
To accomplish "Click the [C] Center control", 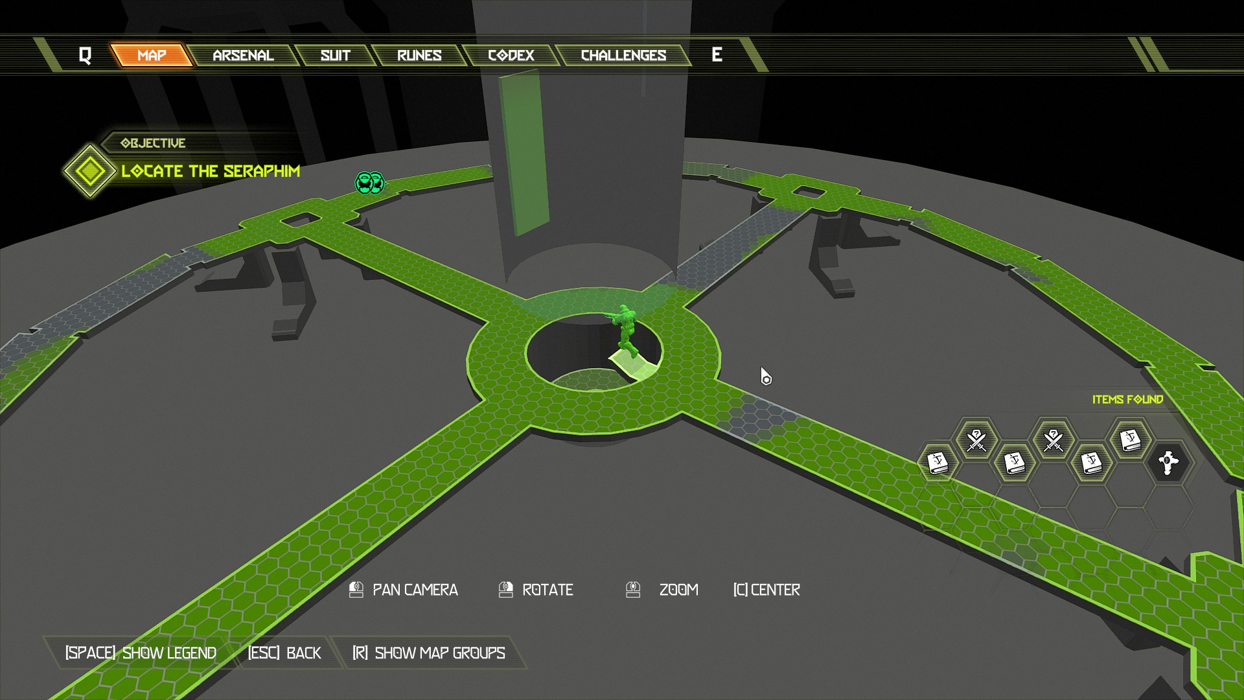I will (x=766, y=590).
